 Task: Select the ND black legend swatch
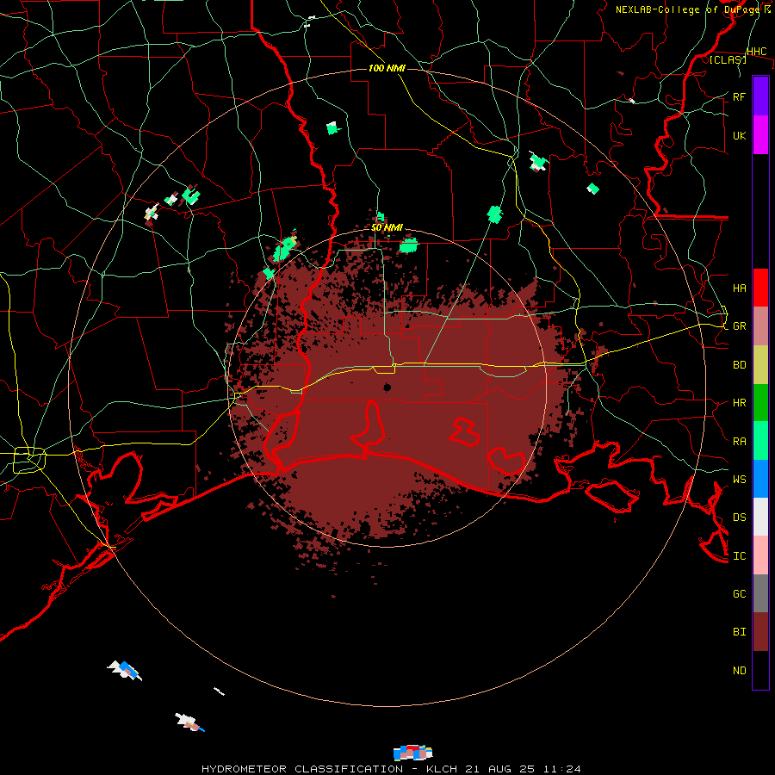[760, 670]
